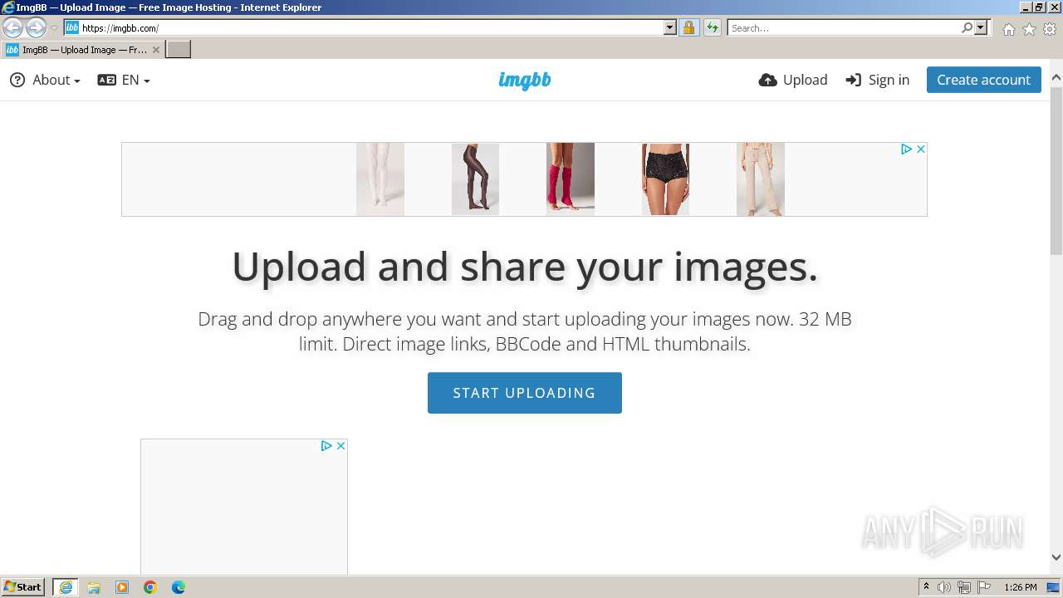
Task: Open the recent pages dropdown arrow
Action: [x=55, y=27]
